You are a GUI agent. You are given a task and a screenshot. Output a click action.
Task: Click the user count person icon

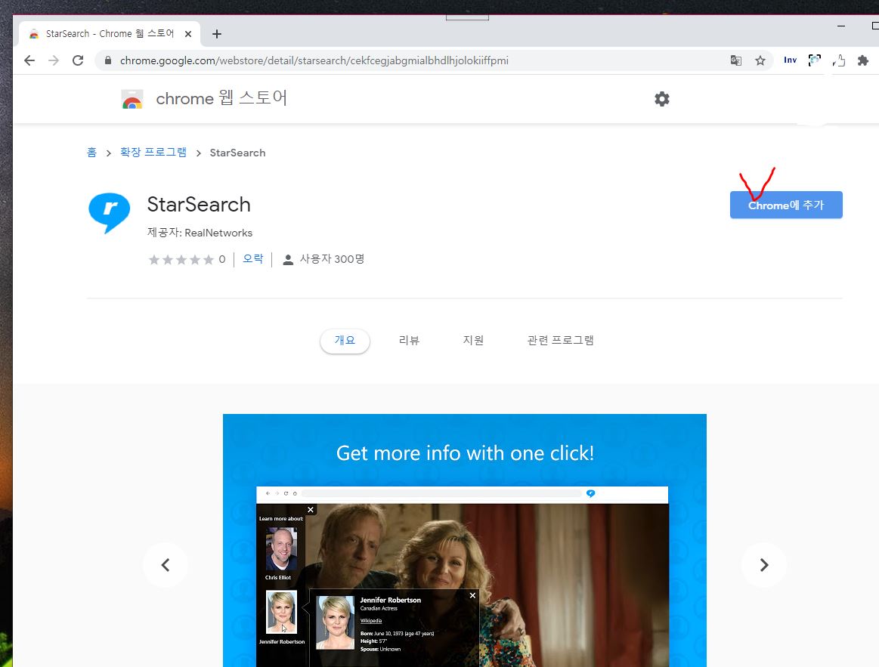point(288,260)
